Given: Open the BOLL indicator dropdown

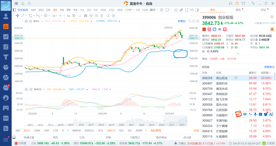Looking at the screenshot, I should (x=42, y=21).
